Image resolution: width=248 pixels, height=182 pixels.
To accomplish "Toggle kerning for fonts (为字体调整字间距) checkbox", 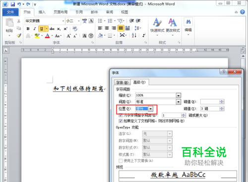I will tap(121, 115).
